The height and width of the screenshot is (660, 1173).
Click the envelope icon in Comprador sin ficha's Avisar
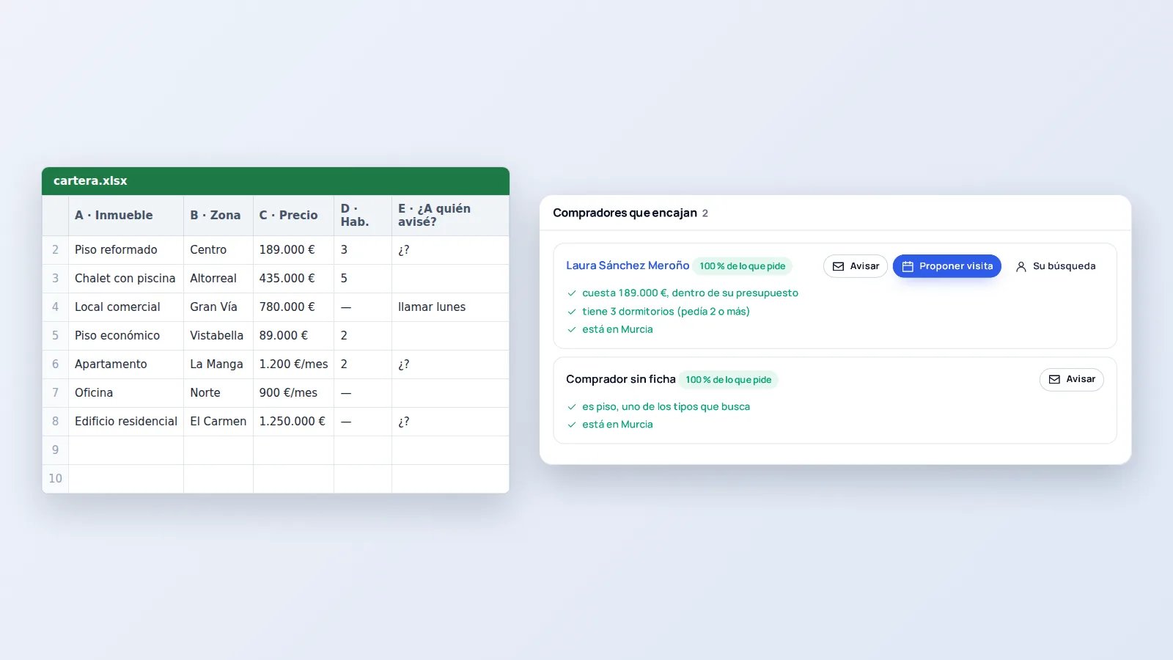tap(1054, 379)
